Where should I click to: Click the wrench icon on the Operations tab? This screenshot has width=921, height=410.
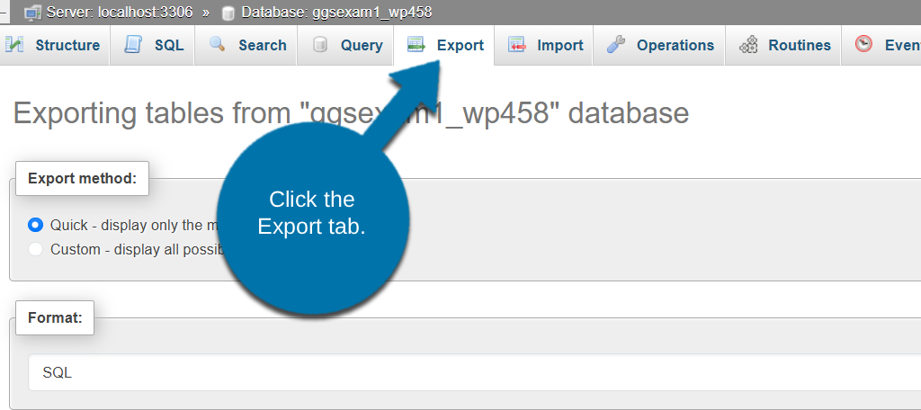point(616,45)
